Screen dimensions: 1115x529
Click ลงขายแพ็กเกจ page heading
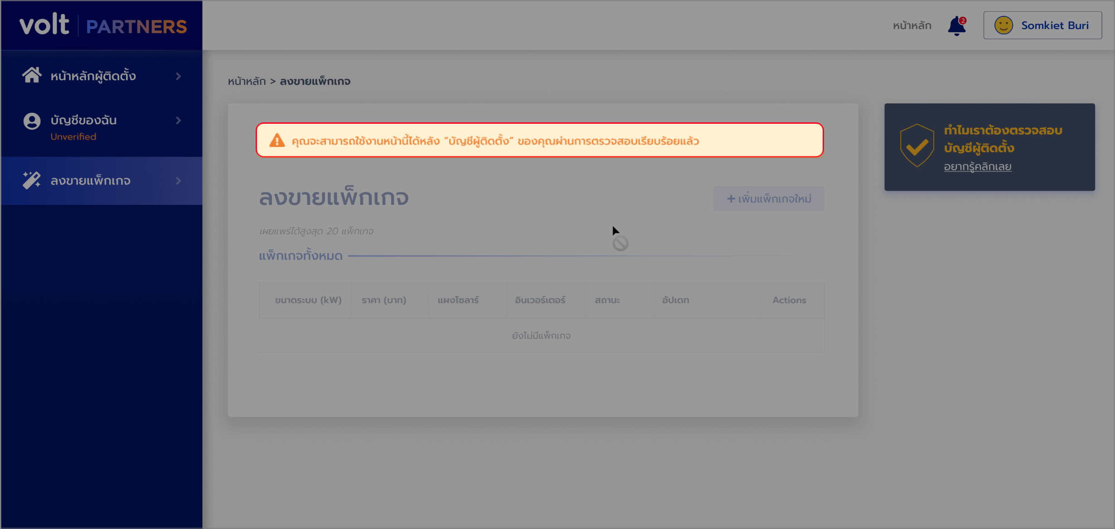click(334, 197)
